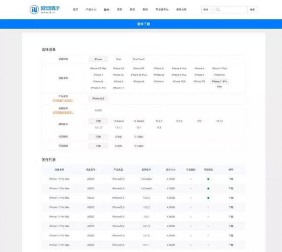Choose iPhone 11 Pro device

[x=98, y=88]
